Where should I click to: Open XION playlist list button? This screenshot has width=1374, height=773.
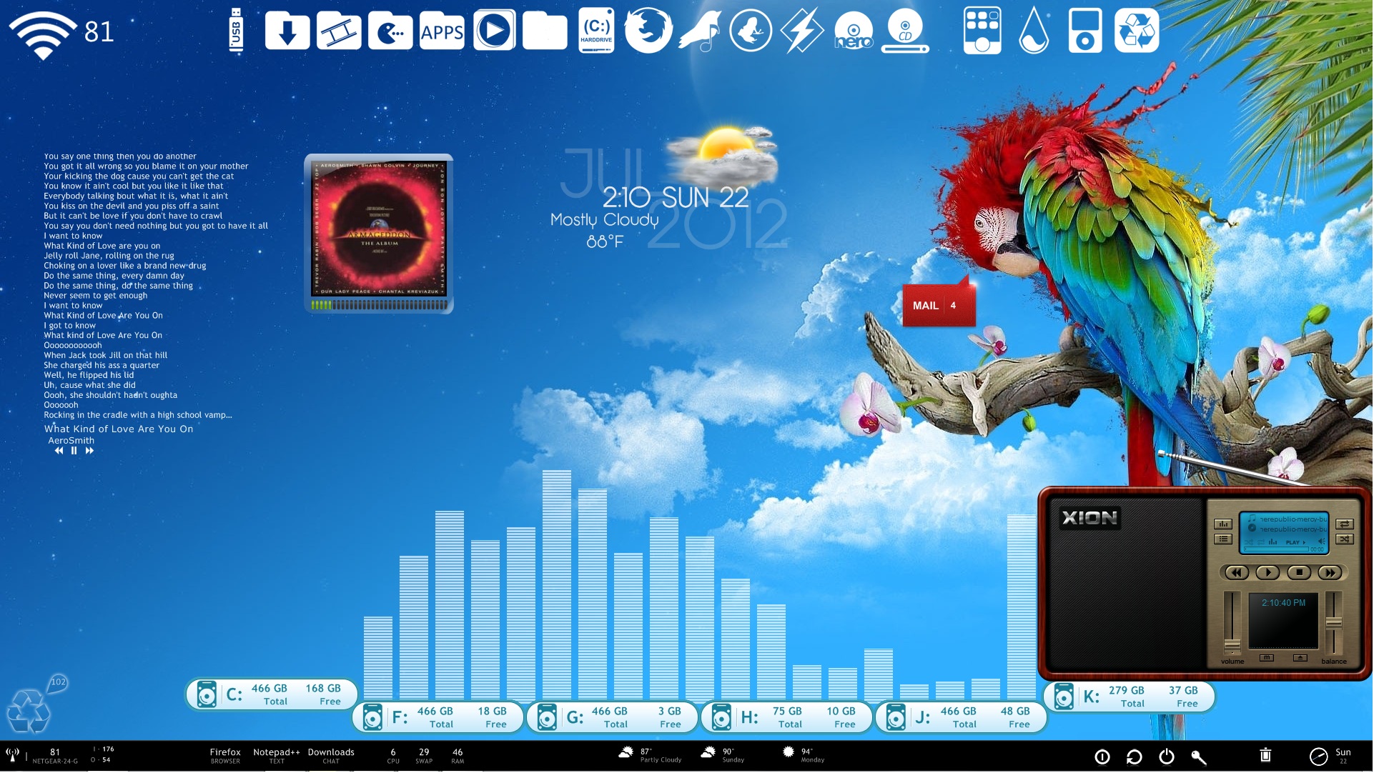pyautogui.click(x=1223, y=539)
